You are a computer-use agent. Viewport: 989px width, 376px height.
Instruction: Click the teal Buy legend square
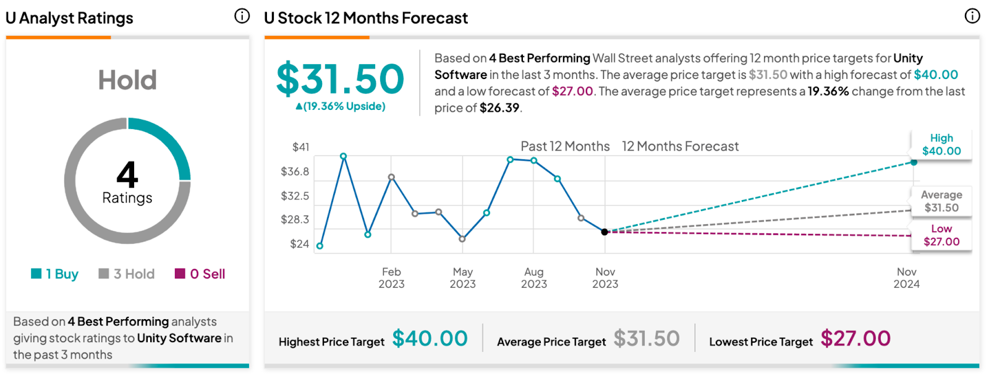tap(36, 274)
